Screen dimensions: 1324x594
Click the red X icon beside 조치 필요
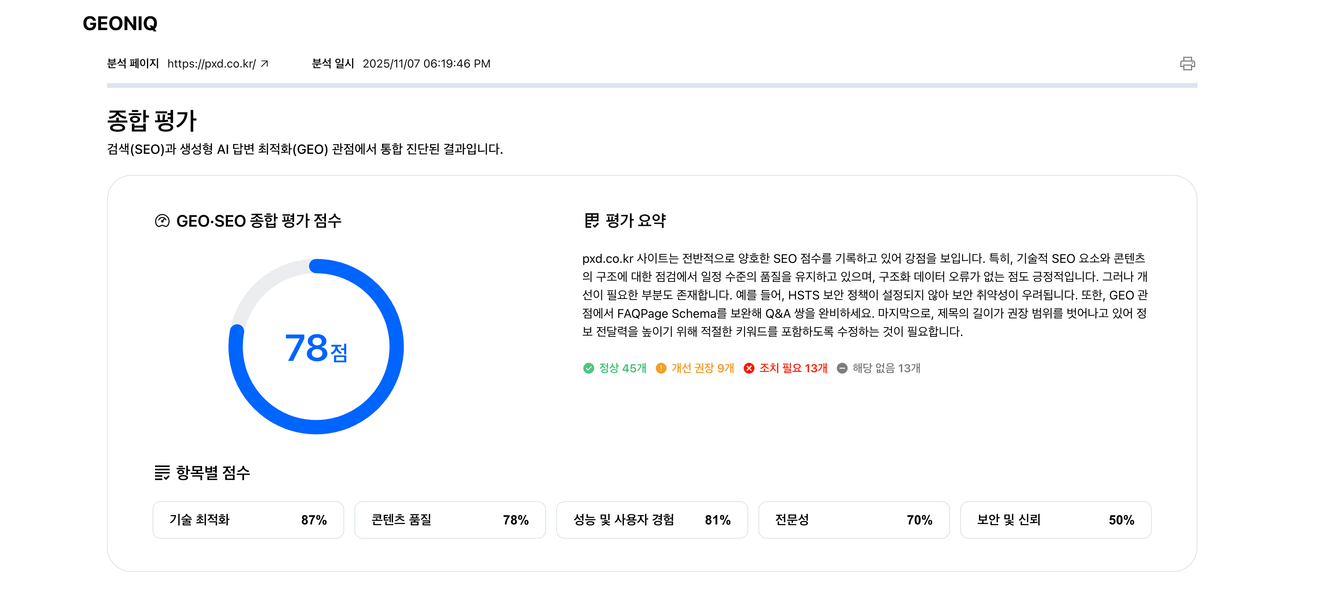pyautogui.click(x=749, y=368)
